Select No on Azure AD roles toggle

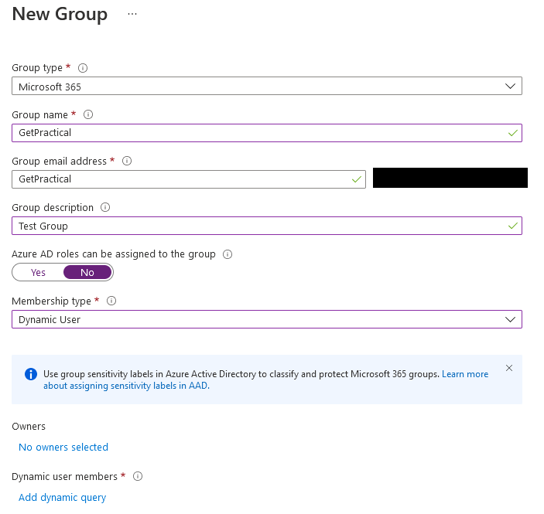tap(87, 272)
